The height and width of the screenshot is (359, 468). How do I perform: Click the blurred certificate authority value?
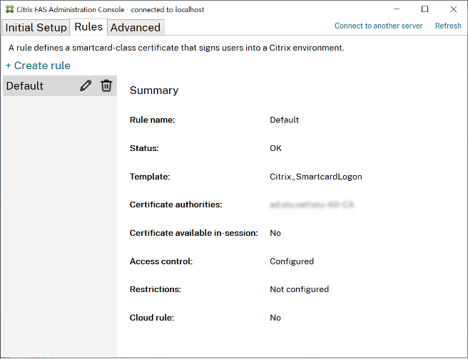tap(312, 204)
